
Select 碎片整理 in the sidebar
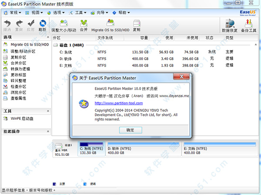pyautogui.click(x=18, y=81)
